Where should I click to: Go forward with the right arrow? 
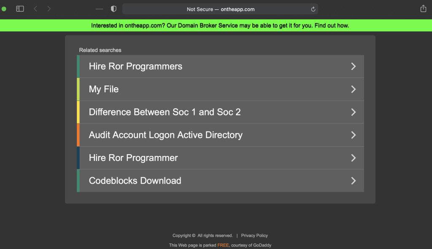49,9
